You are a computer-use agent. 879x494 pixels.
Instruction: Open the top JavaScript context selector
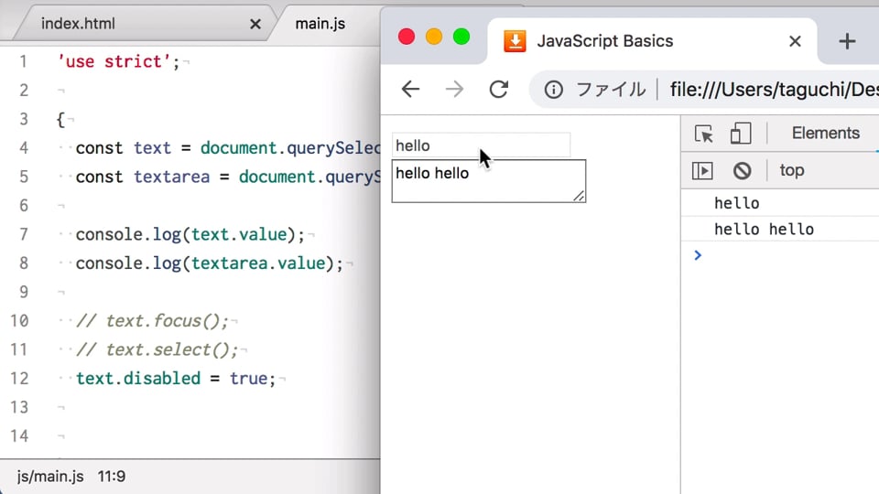coord(791,170)
